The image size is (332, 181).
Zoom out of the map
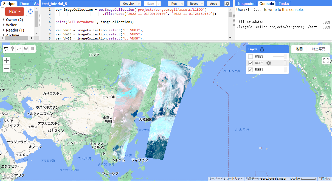7,69
